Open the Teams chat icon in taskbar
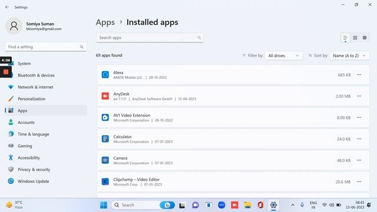The image size is (377, 212). [195, 205]
